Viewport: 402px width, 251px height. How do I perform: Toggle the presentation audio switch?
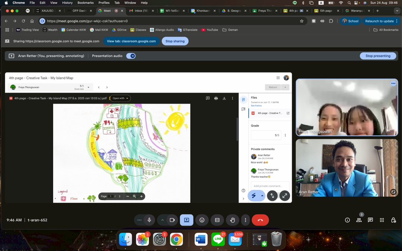(x=131, y=56)
